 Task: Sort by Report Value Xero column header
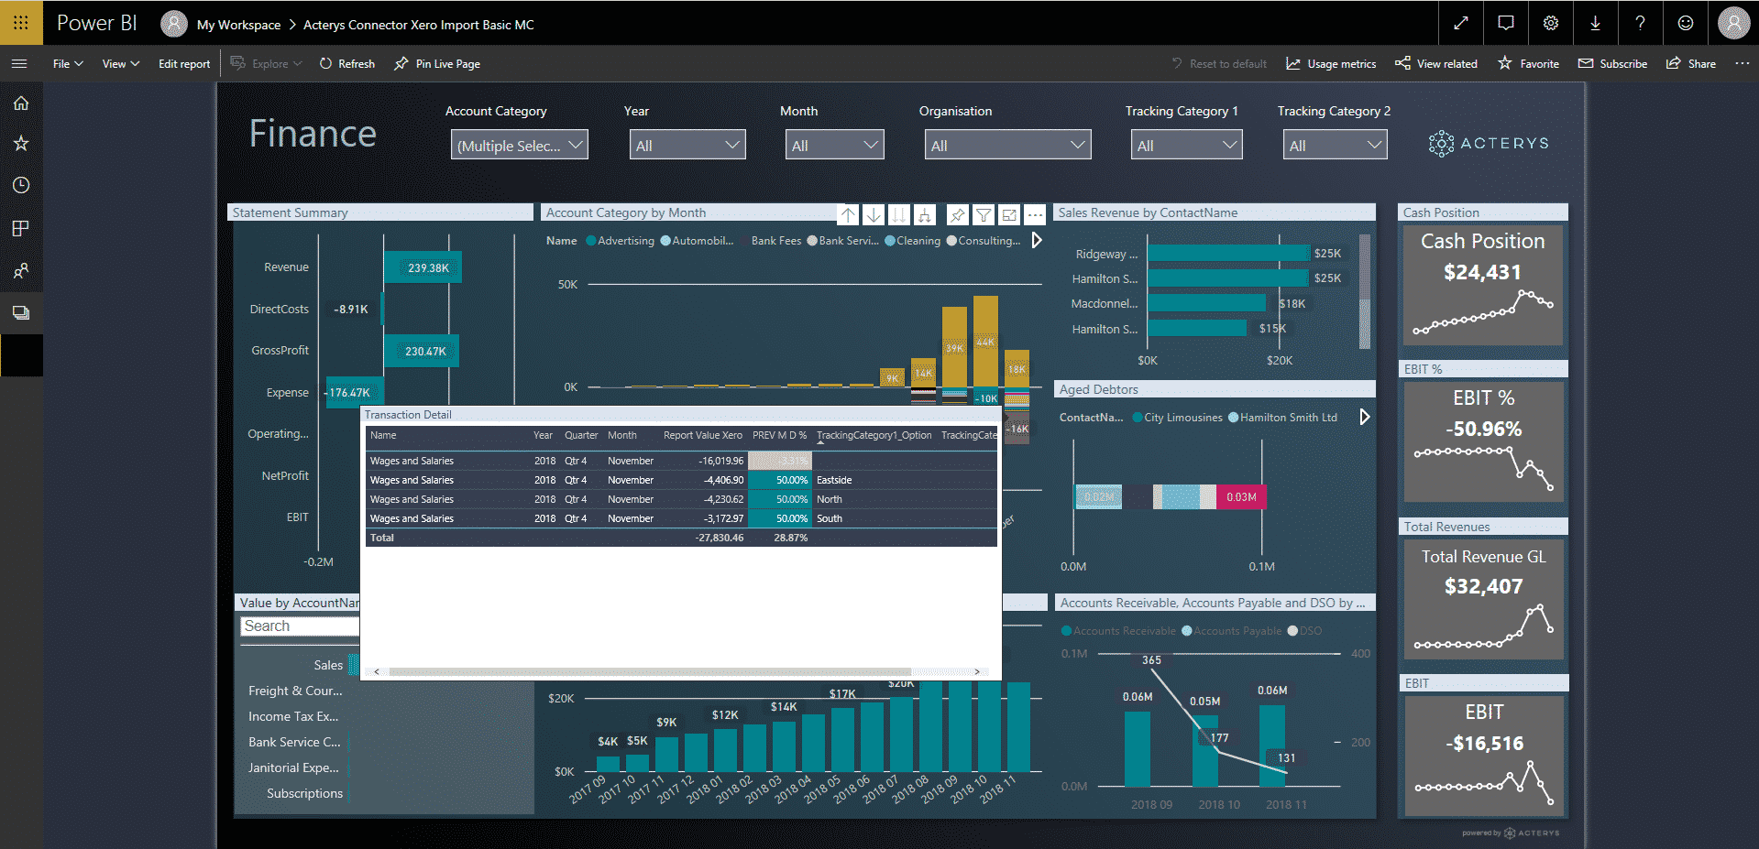click(702, 435)
